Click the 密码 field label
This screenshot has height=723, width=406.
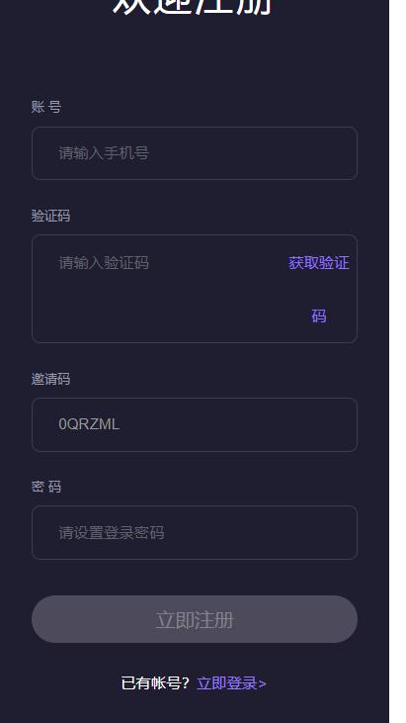[x=46, y=487]
